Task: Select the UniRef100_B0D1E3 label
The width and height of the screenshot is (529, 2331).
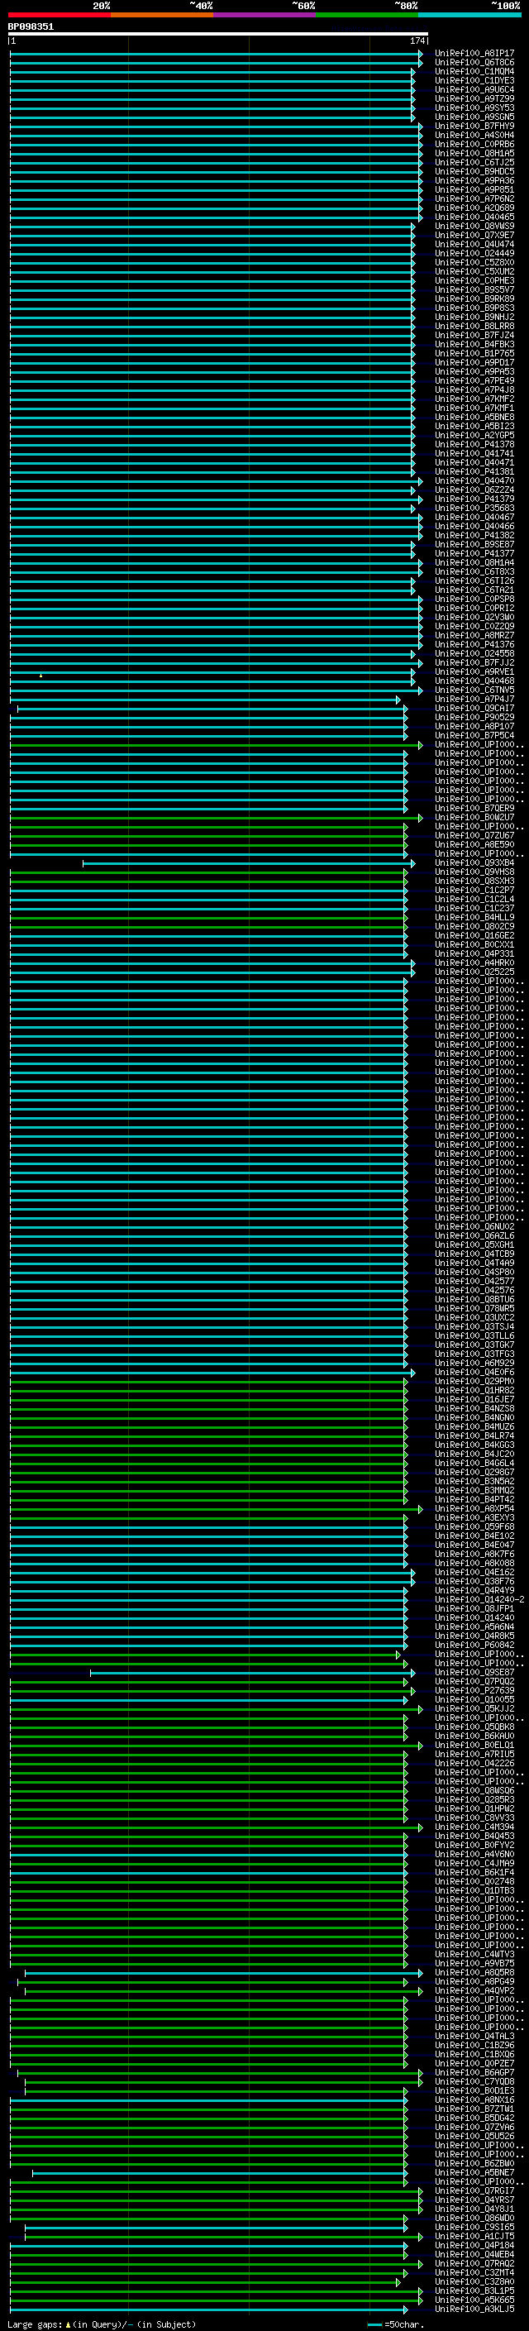Action: [474, 2090]
